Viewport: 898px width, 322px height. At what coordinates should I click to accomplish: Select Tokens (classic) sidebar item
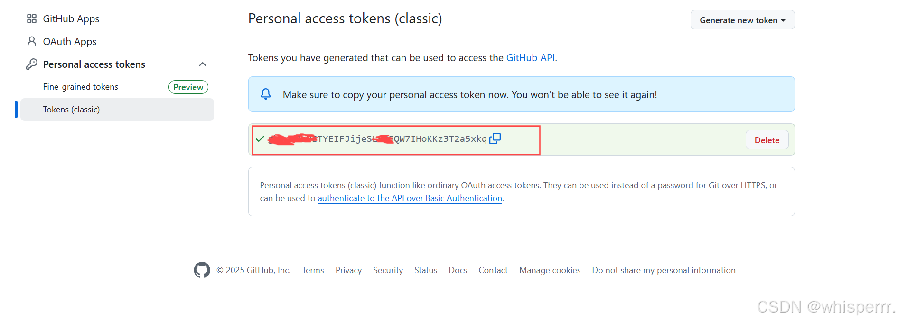71,110
